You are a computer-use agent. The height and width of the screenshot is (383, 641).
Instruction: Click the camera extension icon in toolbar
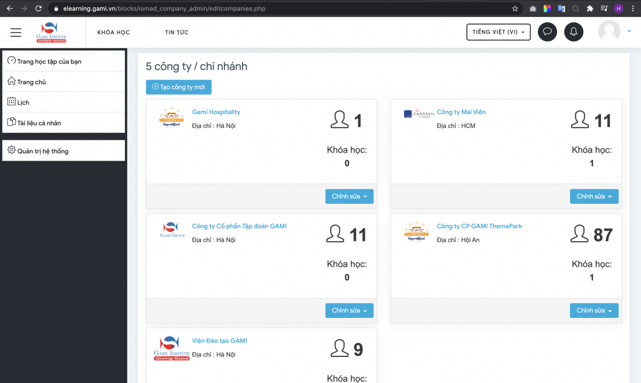(x=533, y=9)
